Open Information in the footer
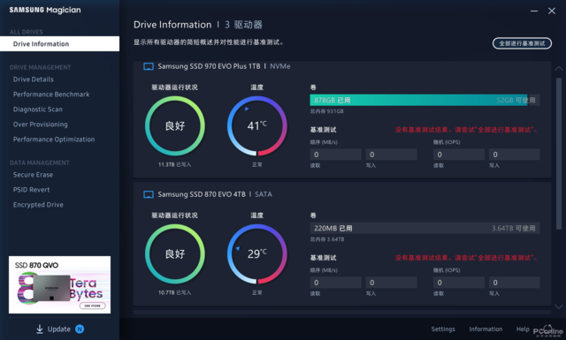Viewport: 566px width, 340px height. [x=486, y=329]
